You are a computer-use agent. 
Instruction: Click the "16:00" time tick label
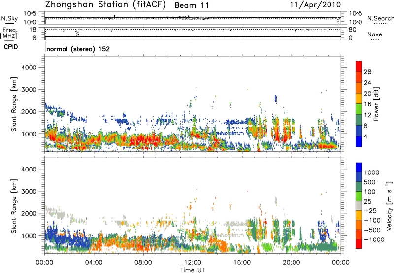coord(242,263)
